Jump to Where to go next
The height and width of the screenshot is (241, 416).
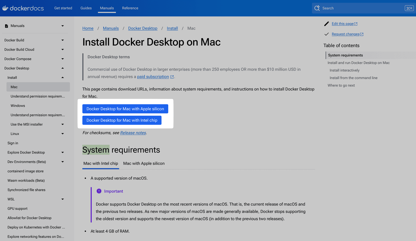pos(341,85)
